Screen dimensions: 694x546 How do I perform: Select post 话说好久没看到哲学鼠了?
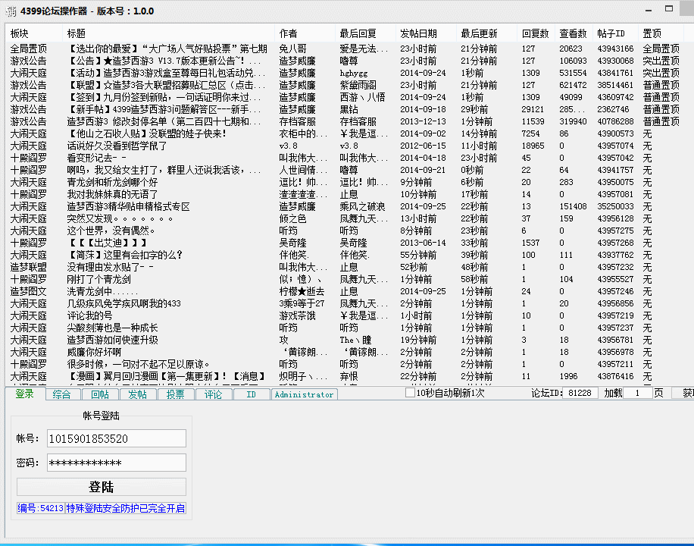pos(117,146)
